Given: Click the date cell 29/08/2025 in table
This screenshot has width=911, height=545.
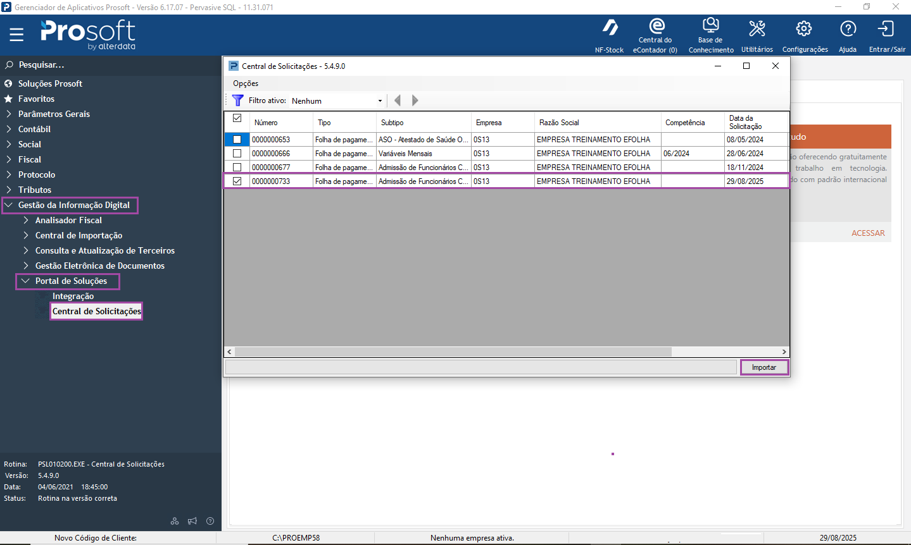Looking at the screenshot, I should 757,181.
